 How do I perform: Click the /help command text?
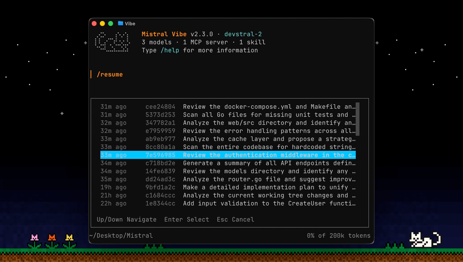(x=170, y=50)
